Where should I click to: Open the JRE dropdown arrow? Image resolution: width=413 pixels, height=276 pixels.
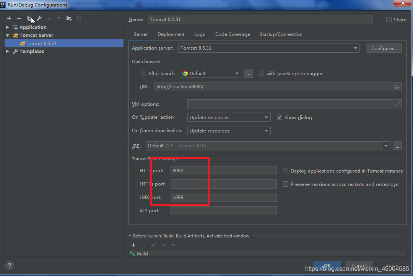[386, 146]
